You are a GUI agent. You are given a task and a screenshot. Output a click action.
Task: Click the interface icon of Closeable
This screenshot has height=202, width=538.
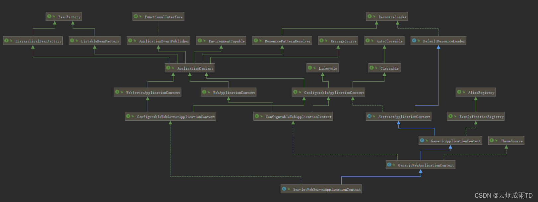[371, 68]
